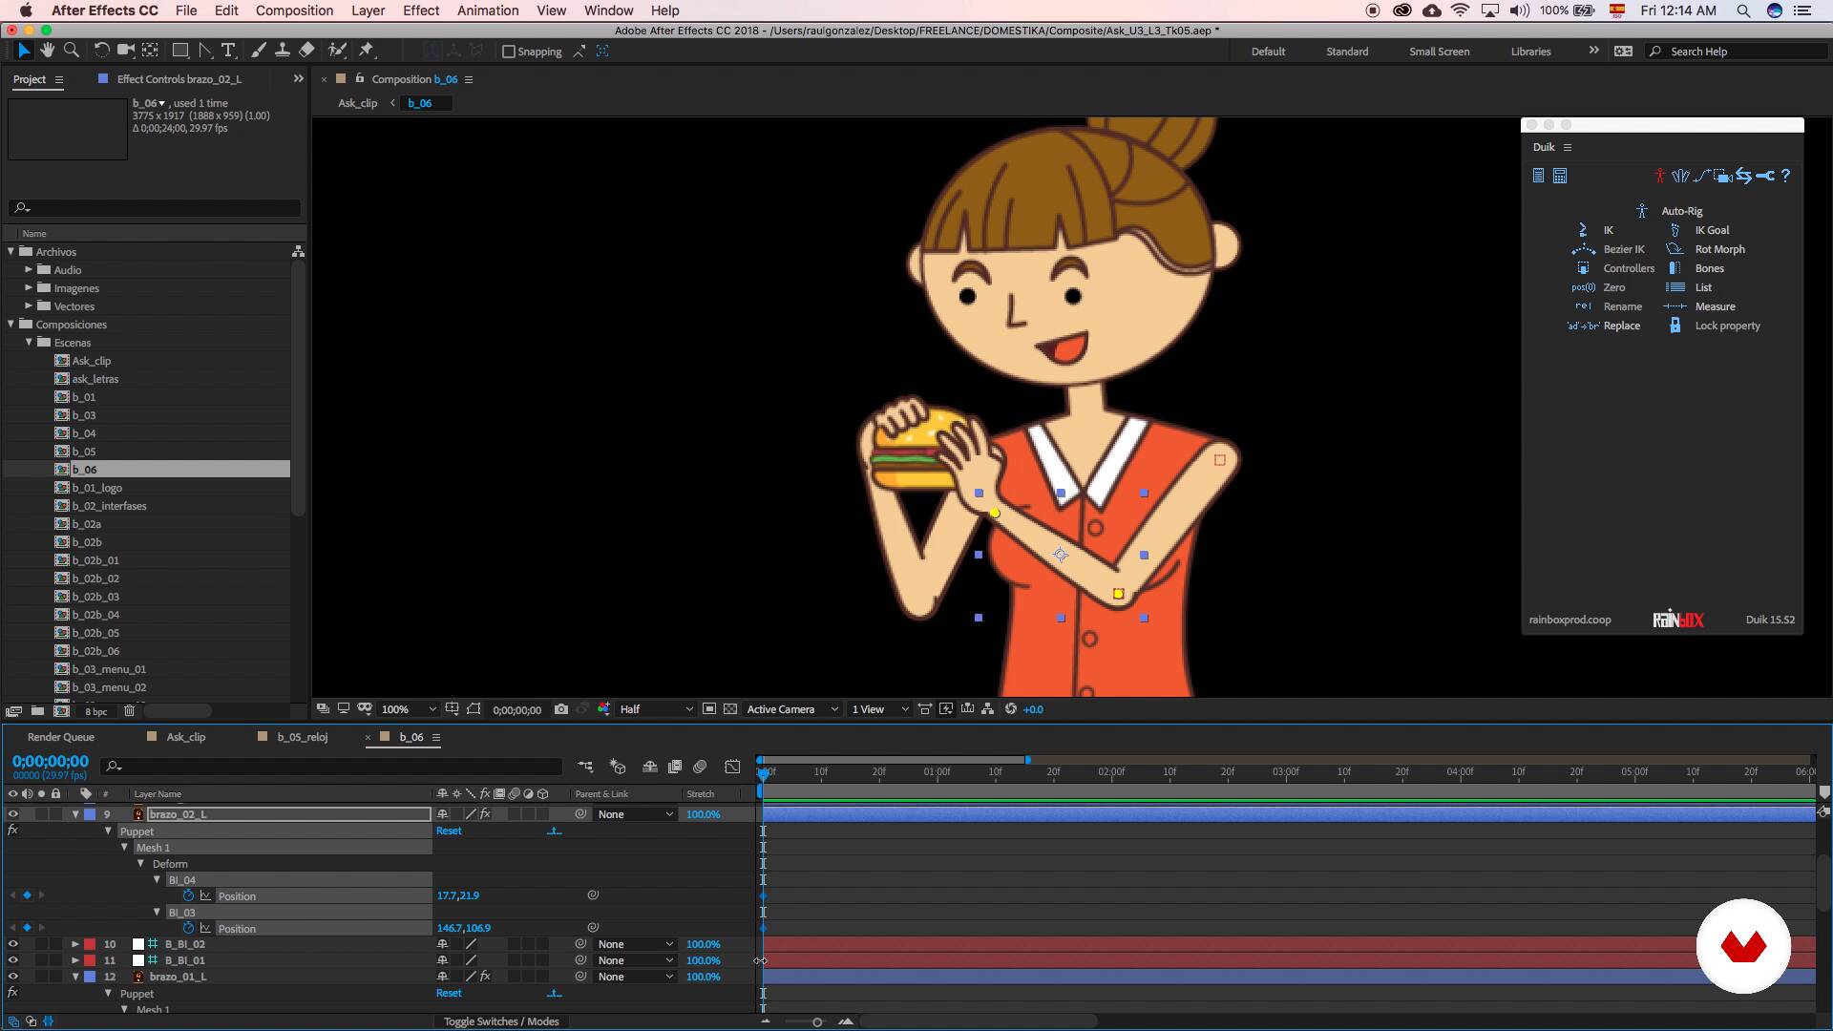Select the Brush tool
This screenshot has height=1031, width=1833.
[258, 51]
